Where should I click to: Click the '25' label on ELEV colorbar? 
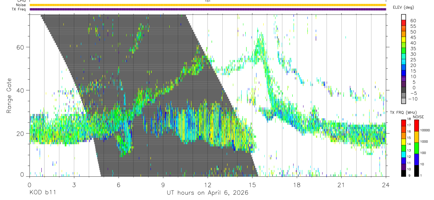pyautogui.click(x=413, y=60)
